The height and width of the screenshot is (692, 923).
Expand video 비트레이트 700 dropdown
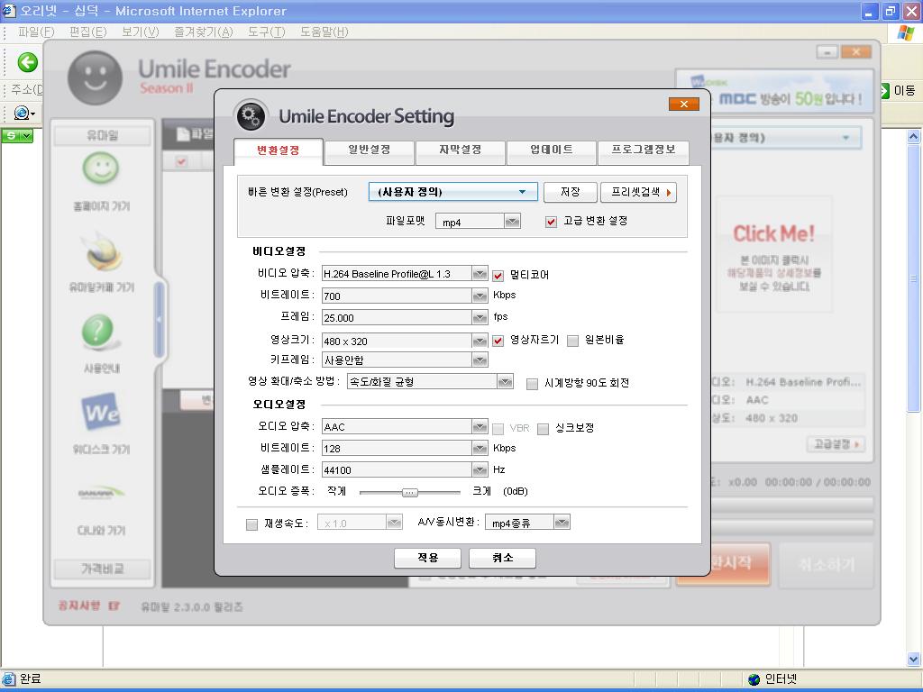click(x=405, y=296)
